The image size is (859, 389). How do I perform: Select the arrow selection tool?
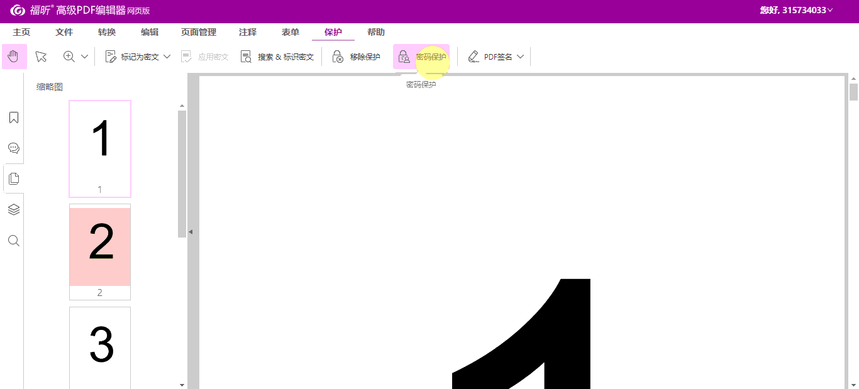(42, 57)
